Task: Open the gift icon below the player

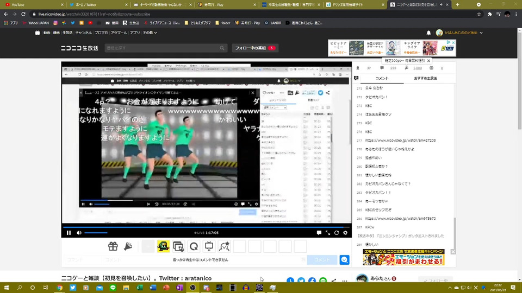Action: point(113,246)
